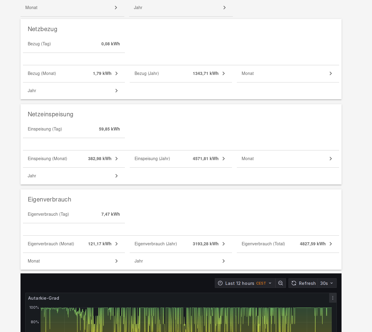
Task: Expand Bezug (Jahr) details chevron
Action: pyautogui.click(x=224, y=73)
